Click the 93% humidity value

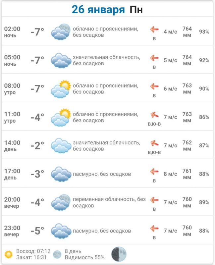point(204,32)
